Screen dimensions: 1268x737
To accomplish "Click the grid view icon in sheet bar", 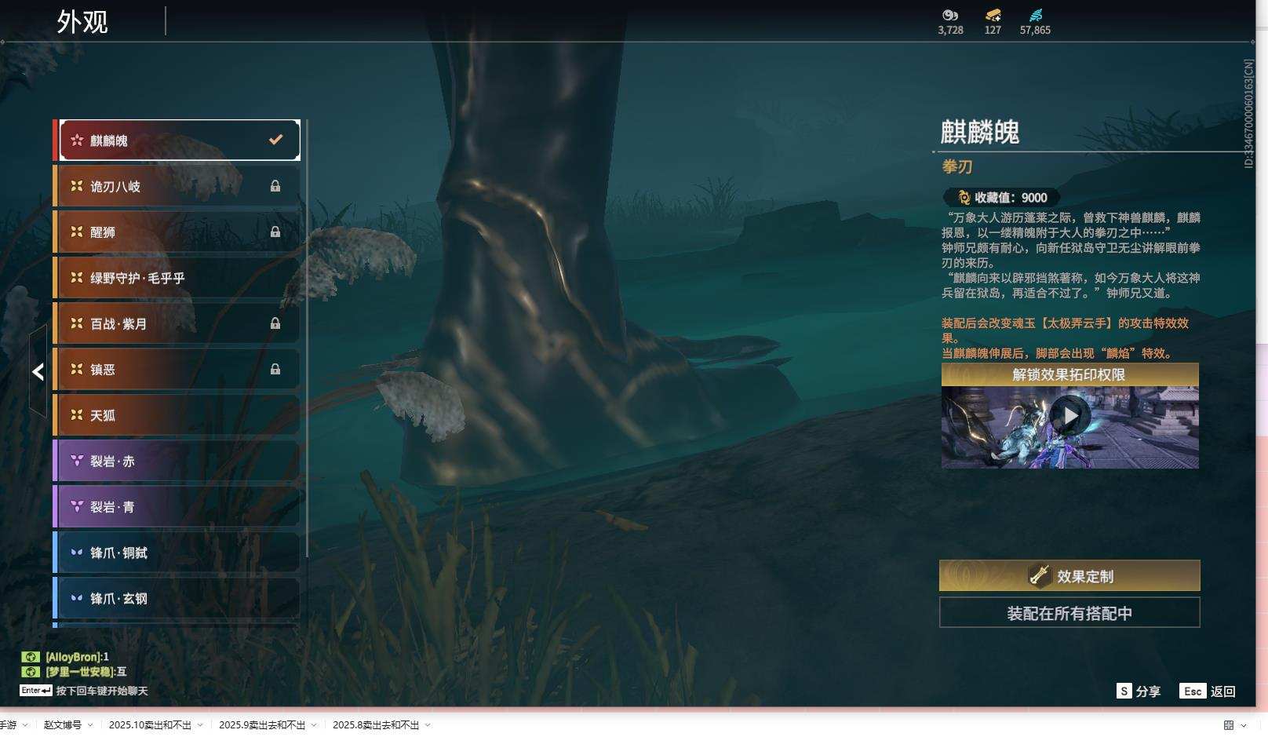I will tap(1229, 725).
